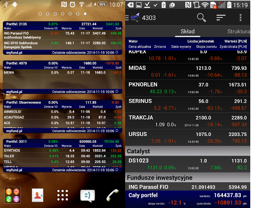This screenshot has width=253, height=208.
Task: Tap the Wi-Fi icon in right status bar
Action: [205, 5]
